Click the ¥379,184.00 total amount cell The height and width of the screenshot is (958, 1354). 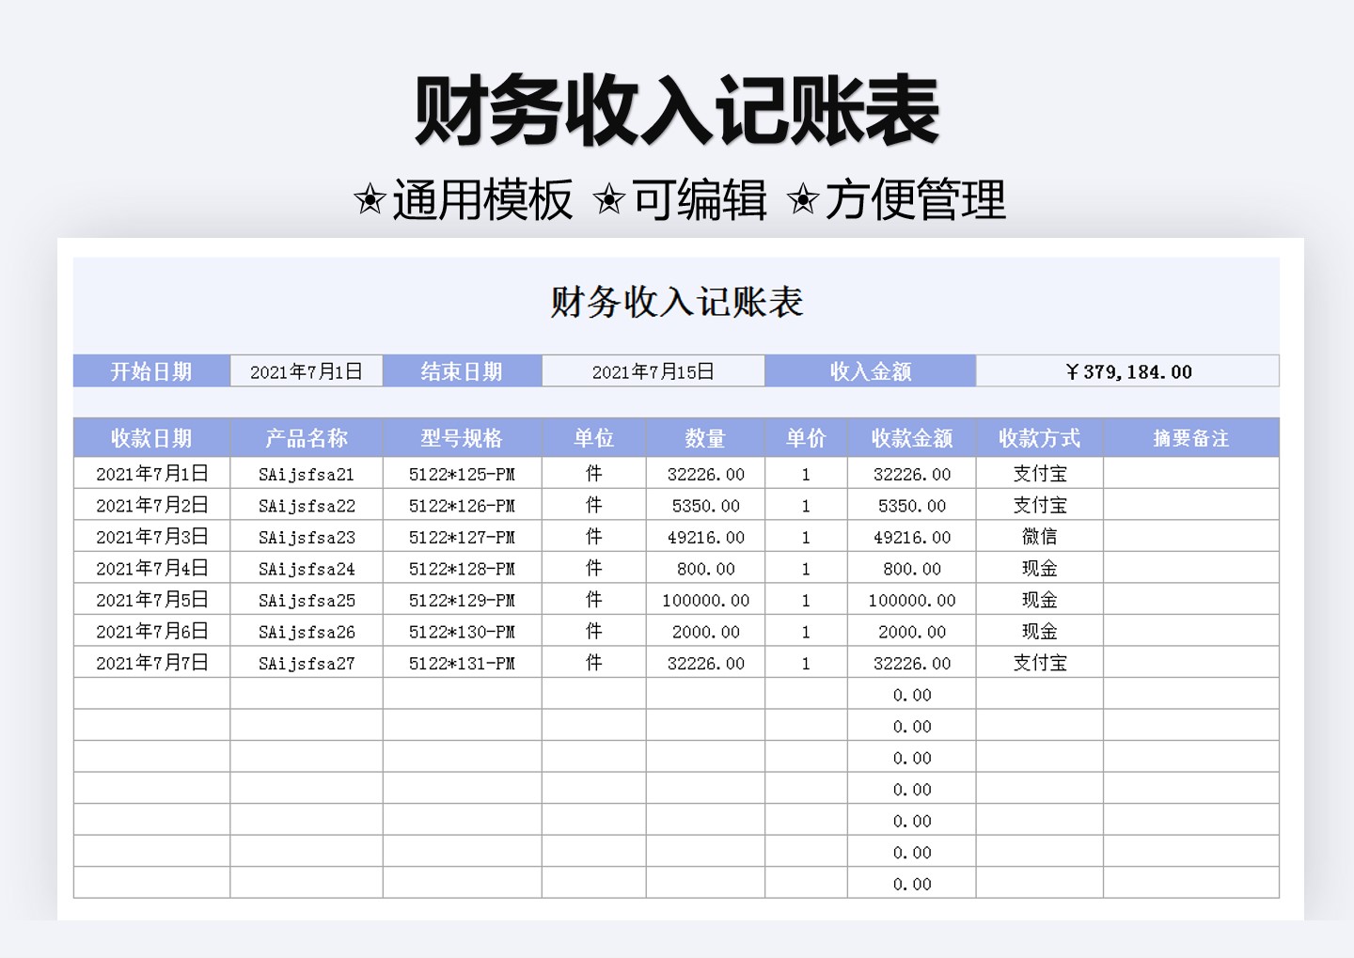(x=1126, y=370)
